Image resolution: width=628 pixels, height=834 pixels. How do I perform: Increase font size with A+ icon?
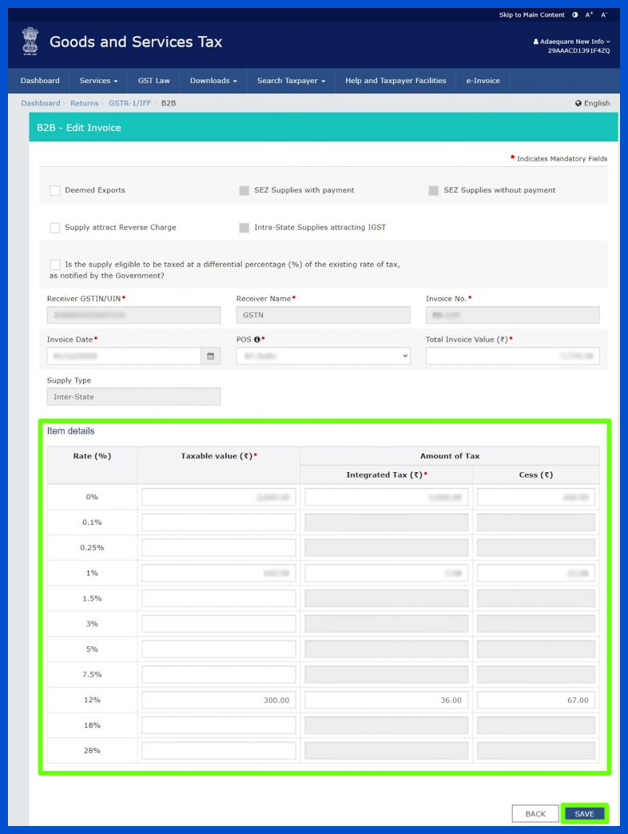click(x=589, y=15)
